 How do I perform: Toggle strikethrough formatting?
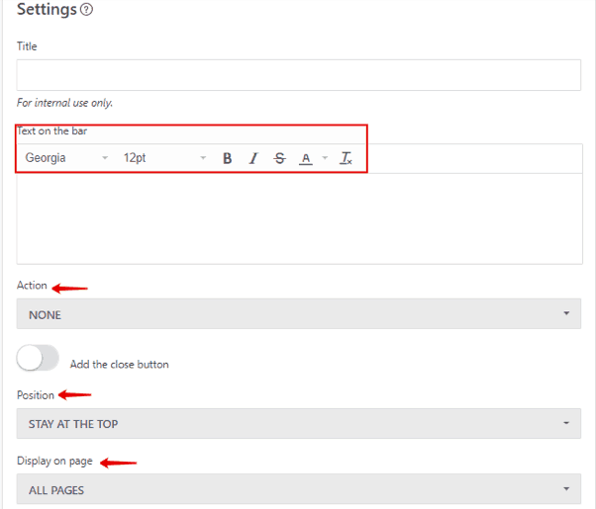[x=279, y=158]
